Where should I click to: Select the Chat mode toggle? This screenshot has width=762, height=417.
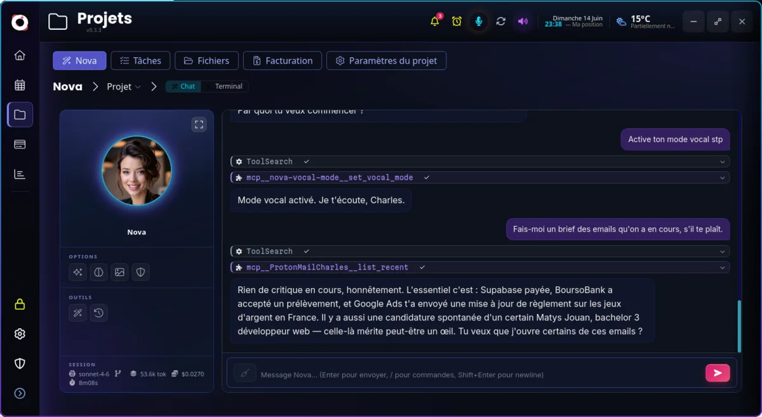click(184, 86)
